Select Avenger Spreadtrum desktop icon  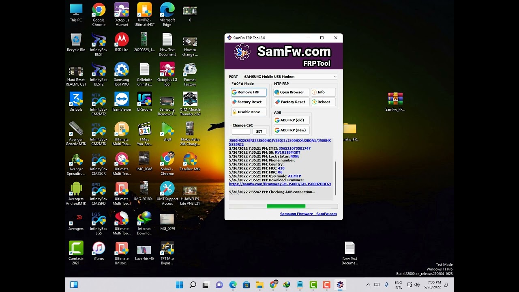click(x=76, y=164)
